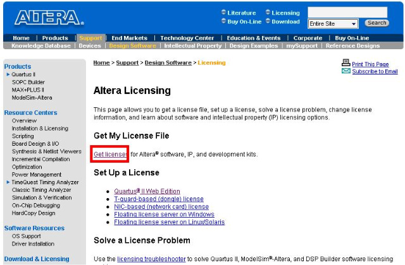Screen dimensions: 405x265
Task: Open Buy On-Line in the main navigation bar
Action: pos(352,38)
